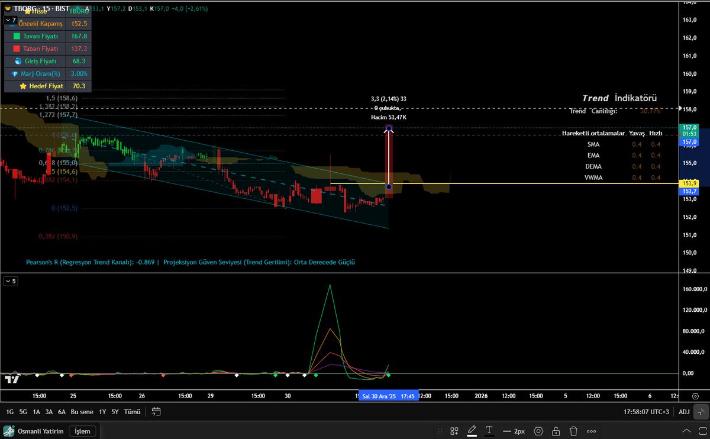Change text color via the T icon
Image resolution: width=710 pixels, height=439 pixels.
tap(489, 431)
